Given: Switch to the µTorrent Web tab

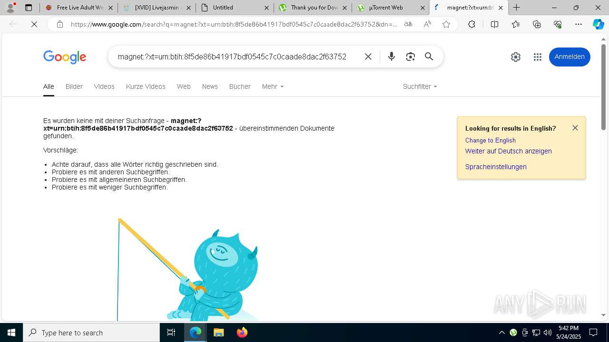Looking at the screenshot, I should tap(390, 8).
